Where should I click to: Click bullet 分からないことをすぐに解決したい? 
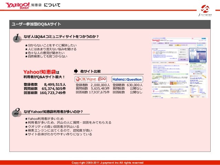51,45
